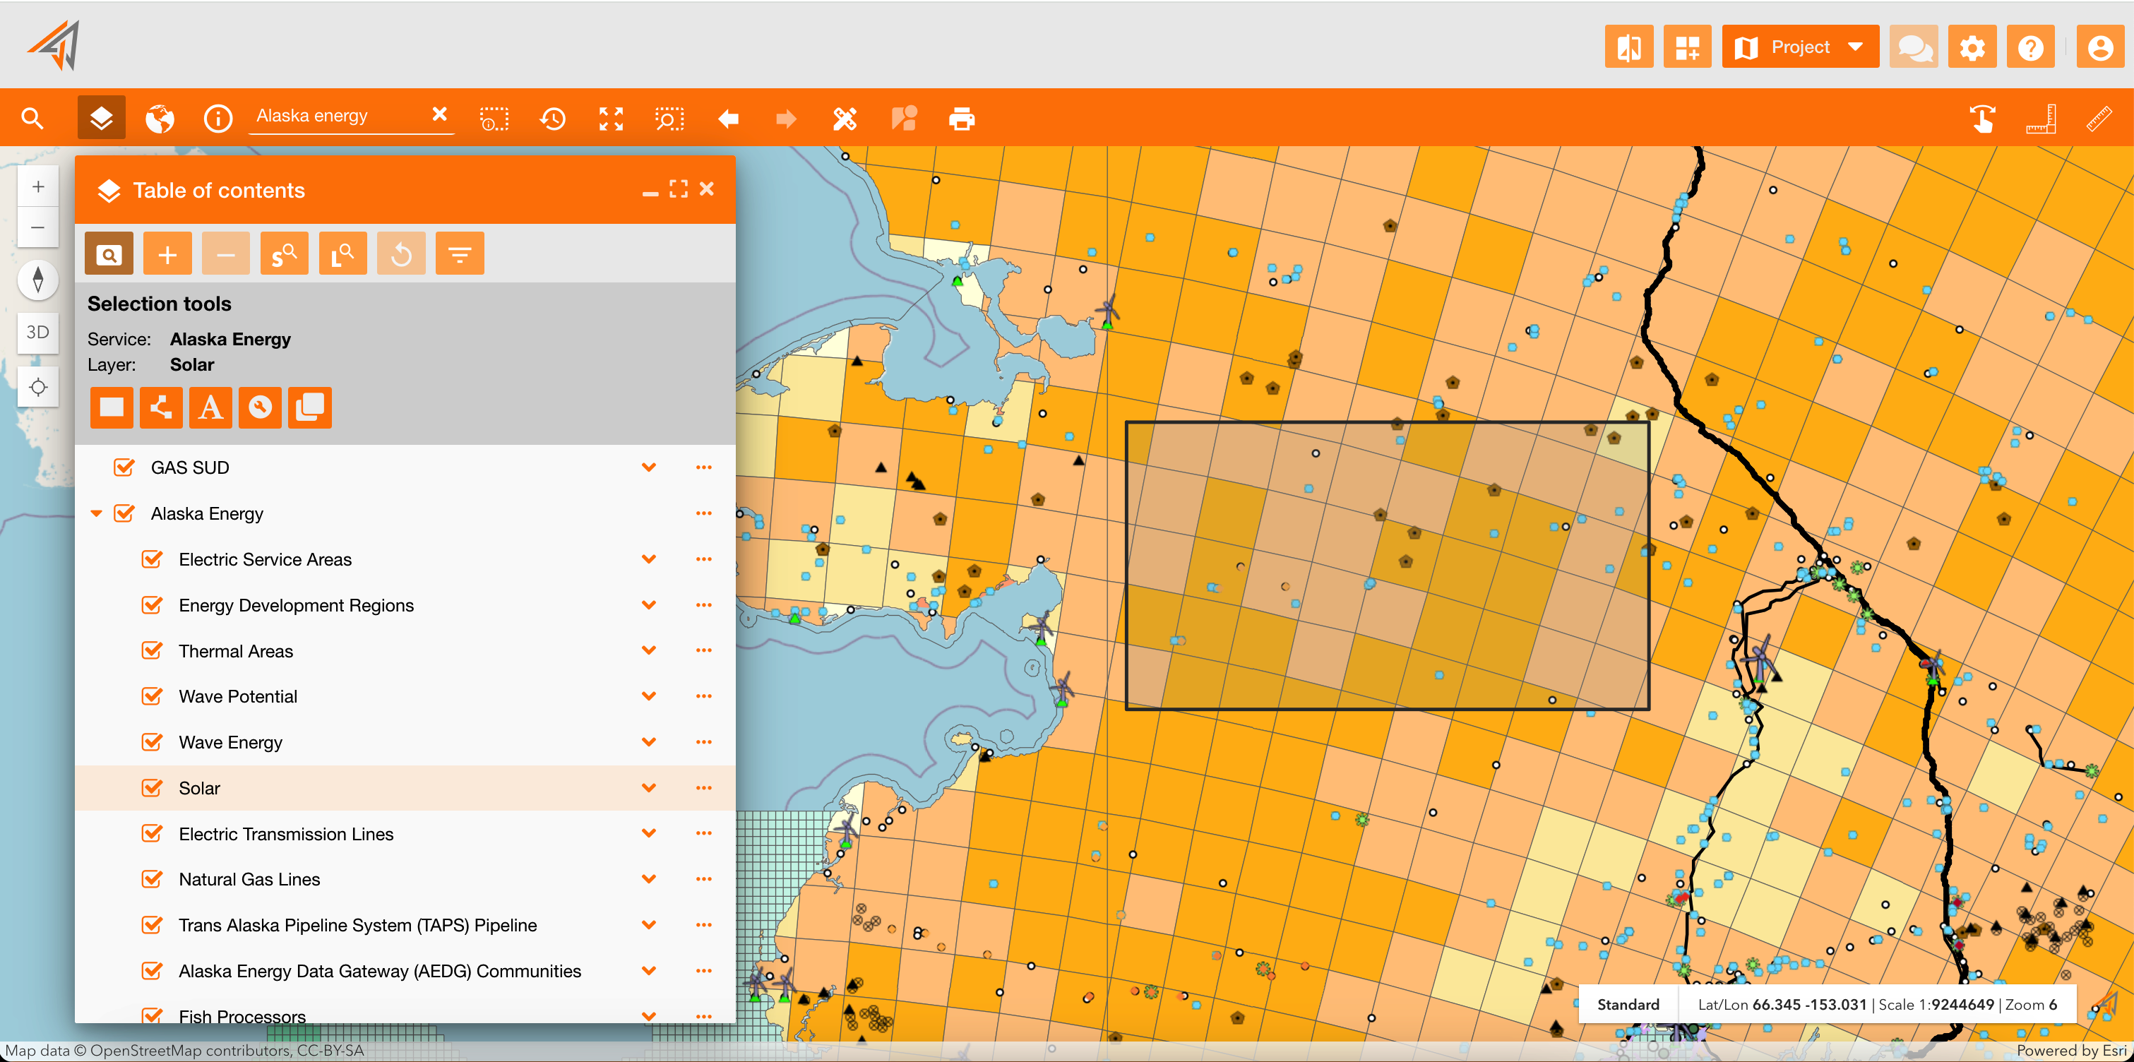2134x1062 pixels.
Task: Click the OpenStreetMap attribution text
Action: coord(185,1051)
